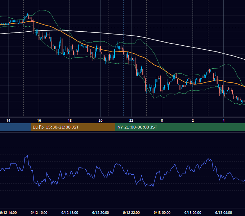Click the 14 hour axis label
The width and height of the screenshot is (245, 216).
click(8, 121)
